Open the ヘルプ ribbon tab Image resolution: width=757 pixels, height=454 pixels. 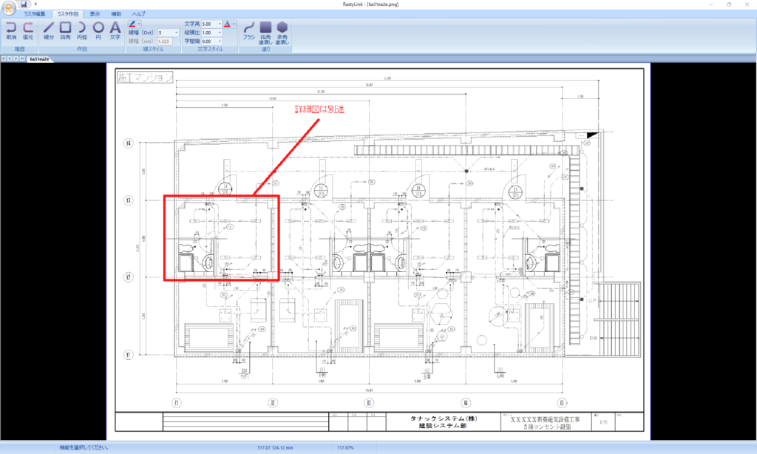(x=138, y=14)
